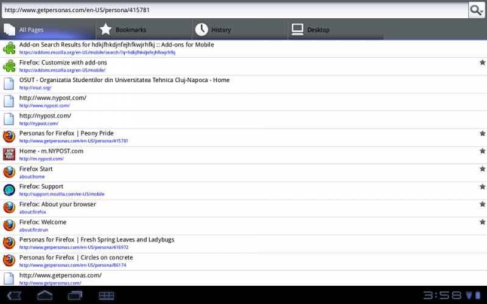
Task: Toggle bookmark star for Firefox: Customize with add-ons
Action: pos(482,63)
